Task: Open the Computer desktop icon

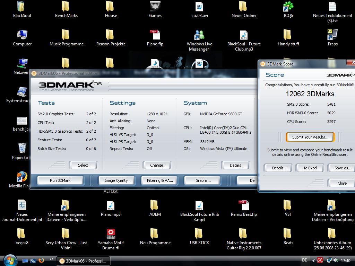Action: [22, 37]
